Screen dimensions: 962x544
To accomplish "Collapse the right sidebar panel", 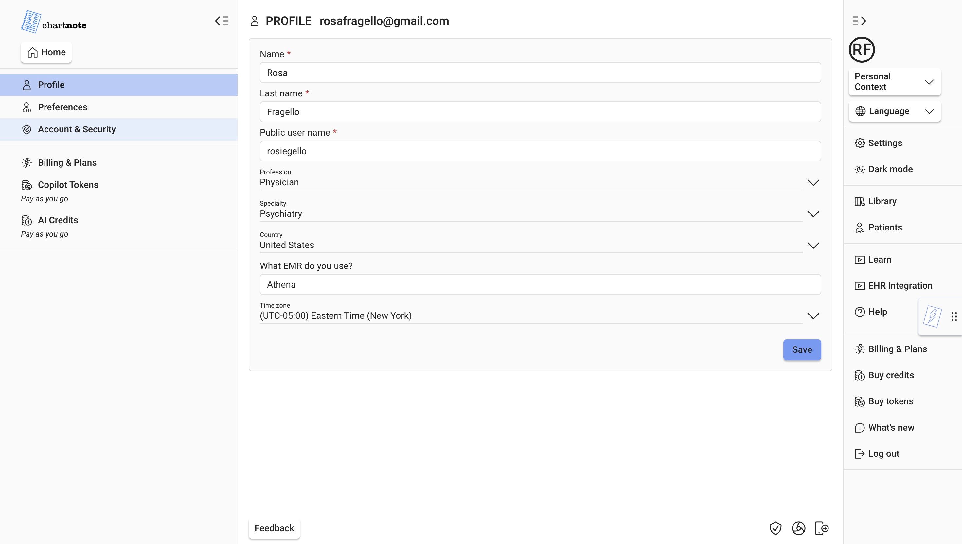I will 859,21.
